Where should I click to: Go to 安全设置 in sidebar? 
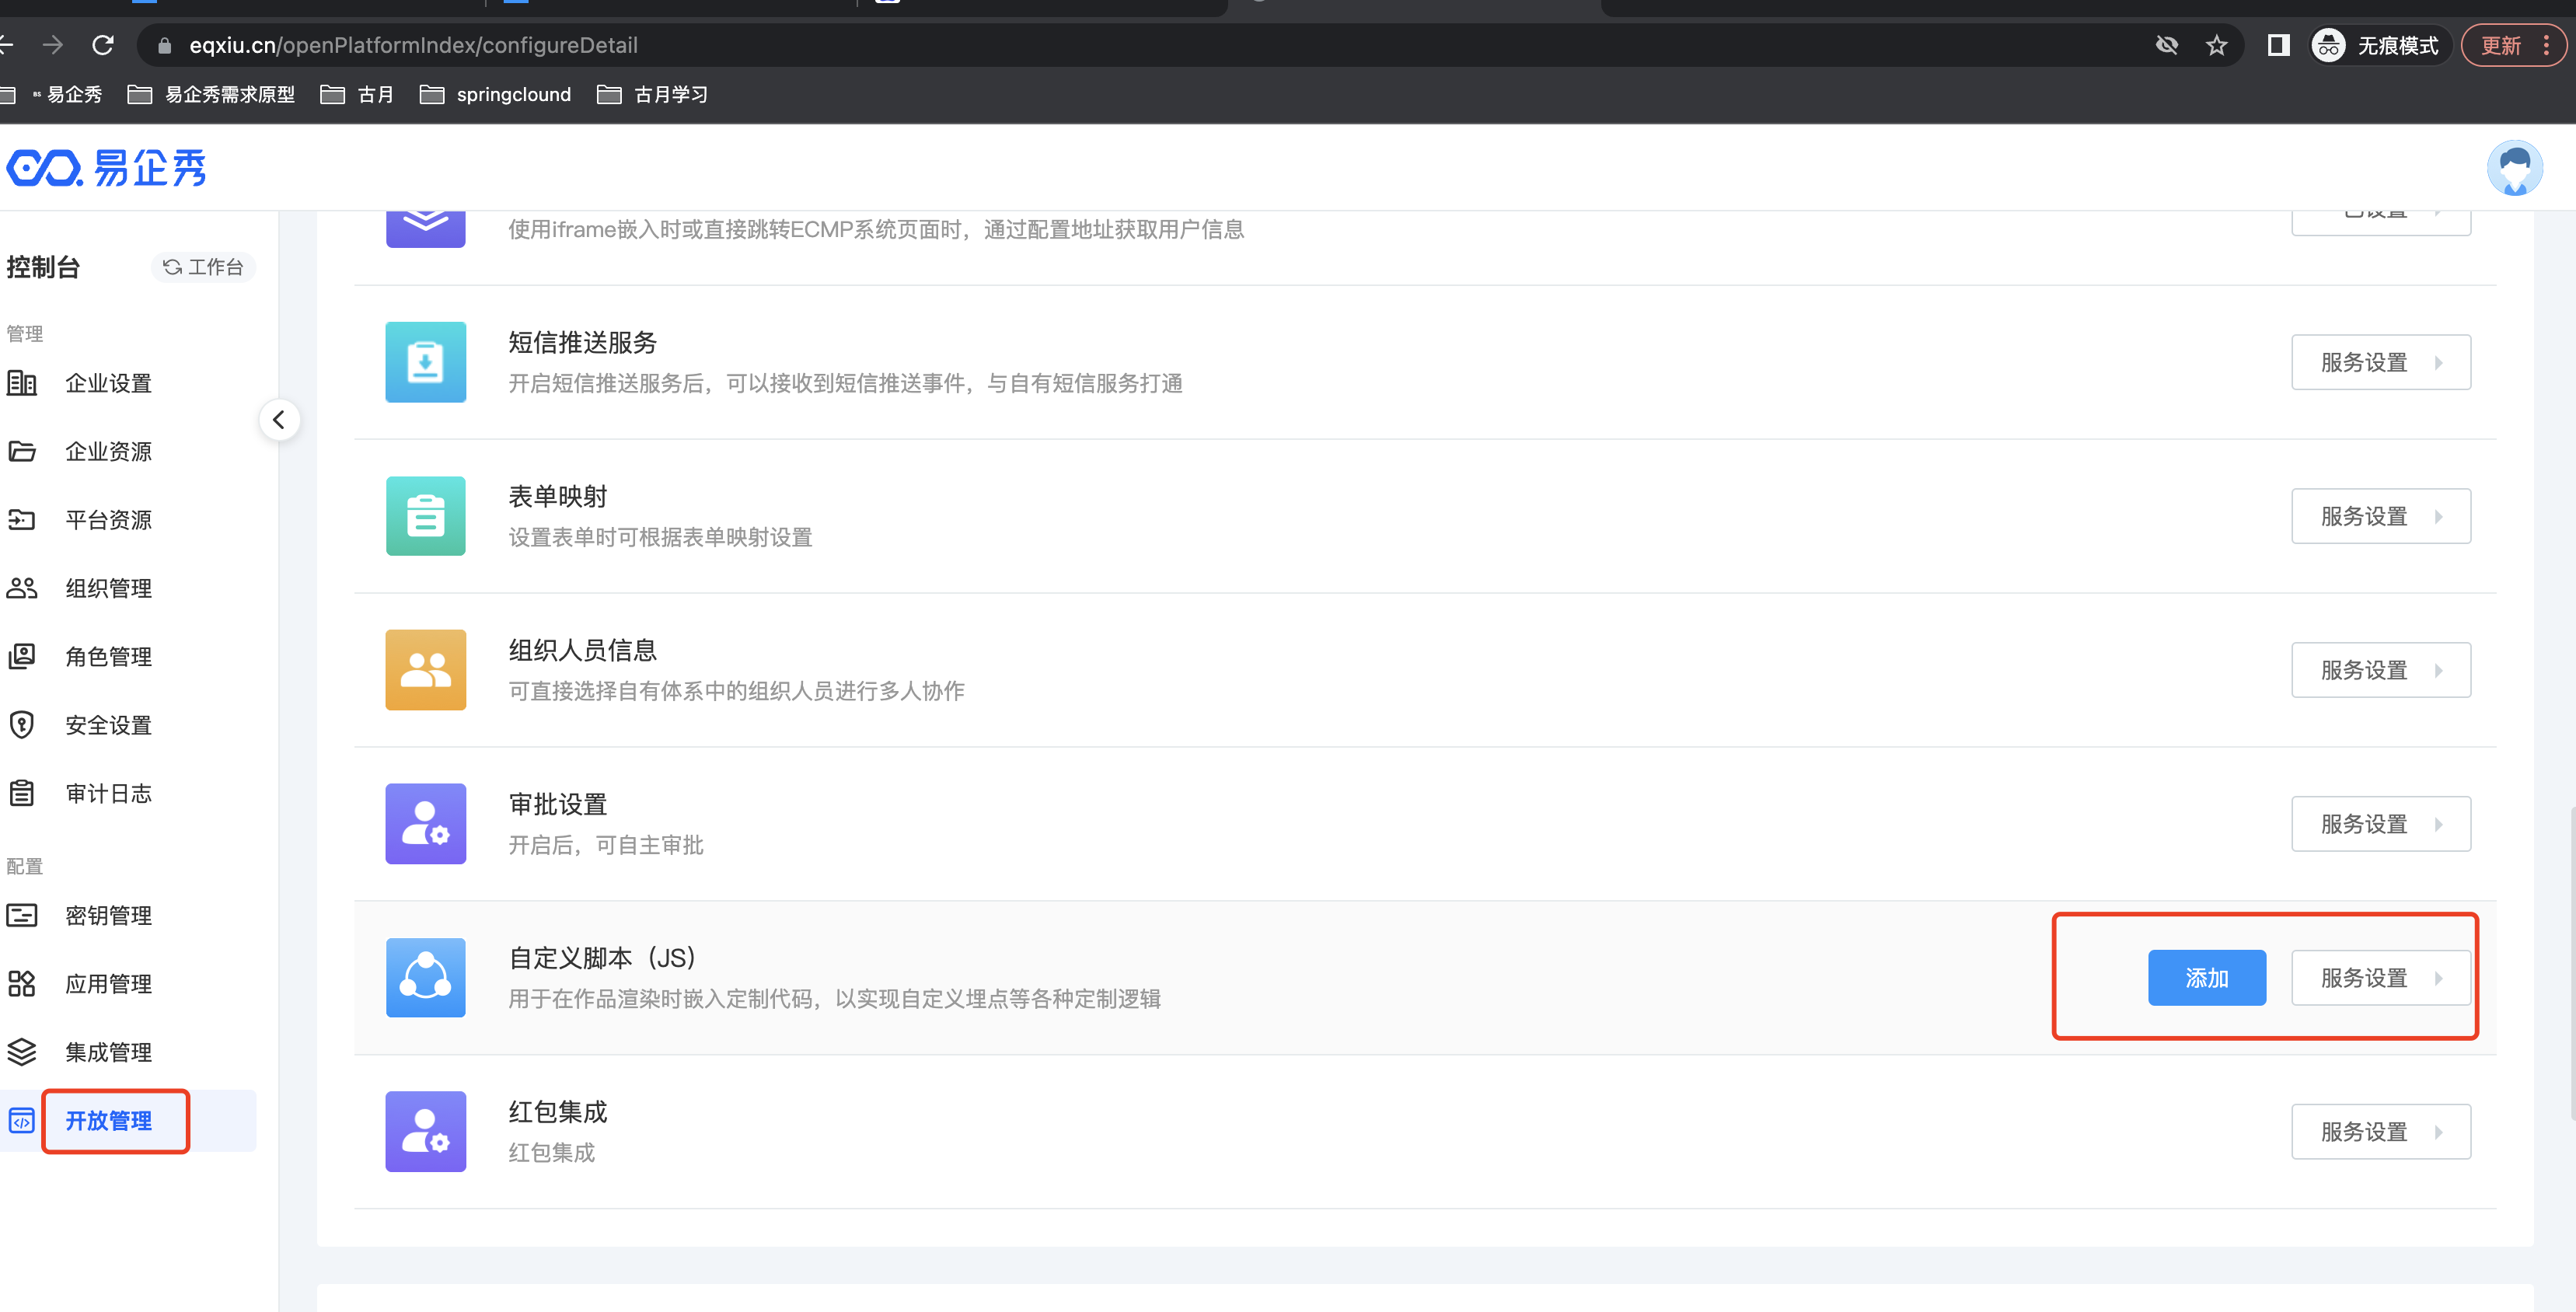click(x=108, y=725)
